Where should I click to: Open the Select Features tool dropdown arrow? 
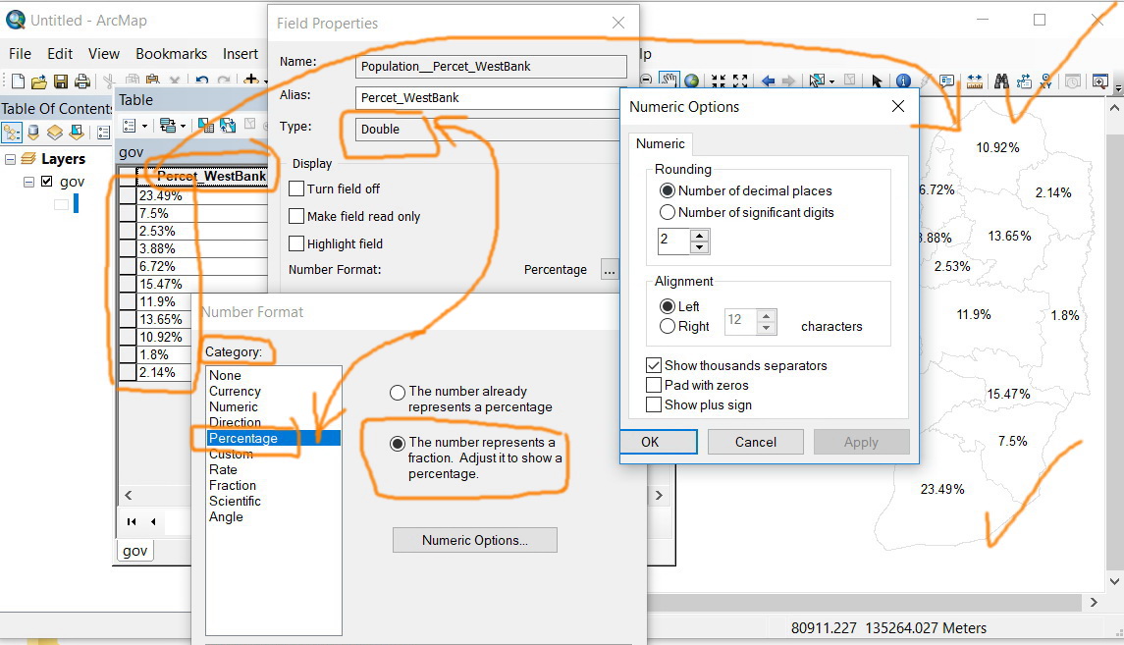pyautogui.click(x=831, y=81)
